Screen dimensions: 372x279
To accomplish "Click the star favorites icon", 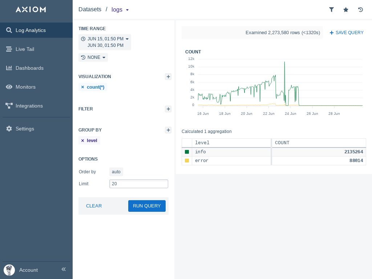I will 346,10.
